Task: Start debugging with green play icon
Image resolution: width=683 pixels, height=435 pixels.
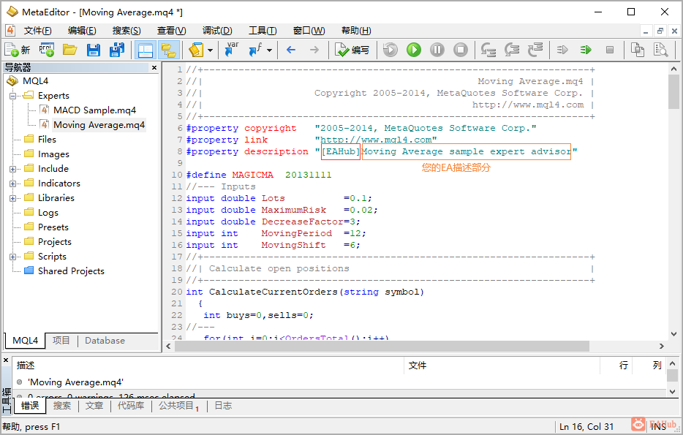Action: pos(414,50)
